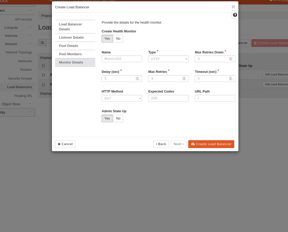Click the help question mark icon
Viewport: 288px width, 232px height.
235,15
